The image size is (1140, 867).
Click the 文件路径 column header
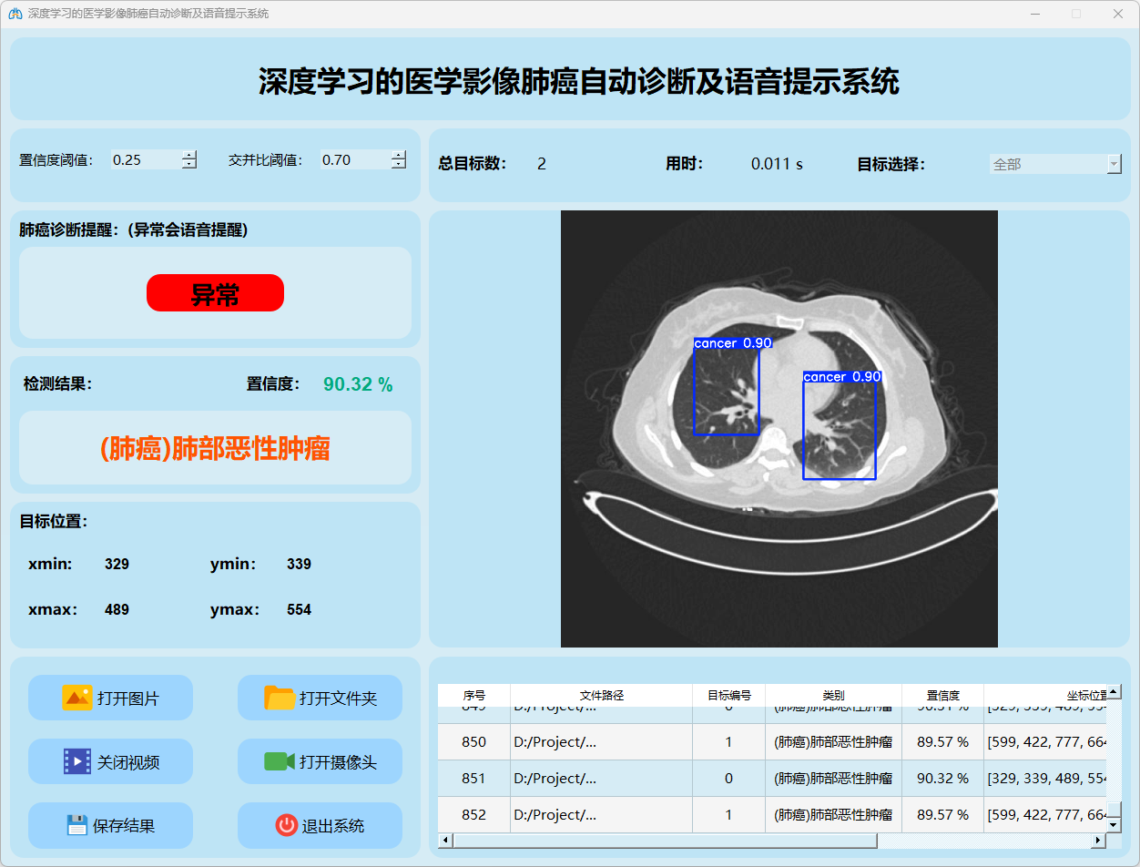[x=601, y=695]
